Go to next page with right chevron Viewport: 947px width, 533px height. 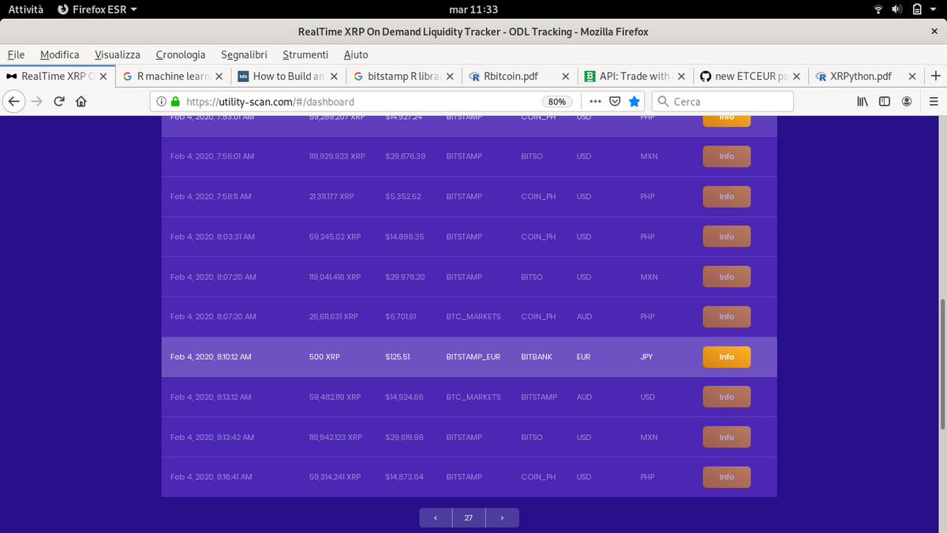point(502,518)
